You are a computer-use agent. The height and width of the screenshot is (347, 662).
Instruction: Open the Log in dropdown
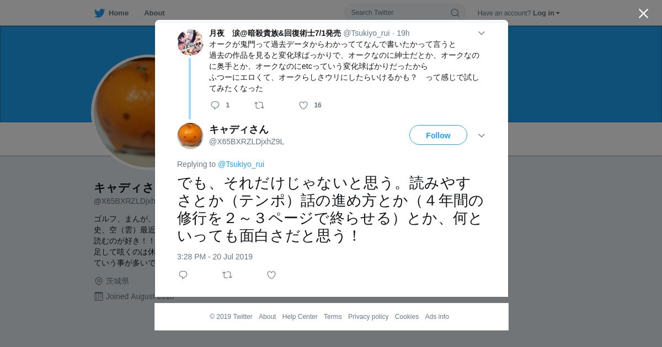546,13
